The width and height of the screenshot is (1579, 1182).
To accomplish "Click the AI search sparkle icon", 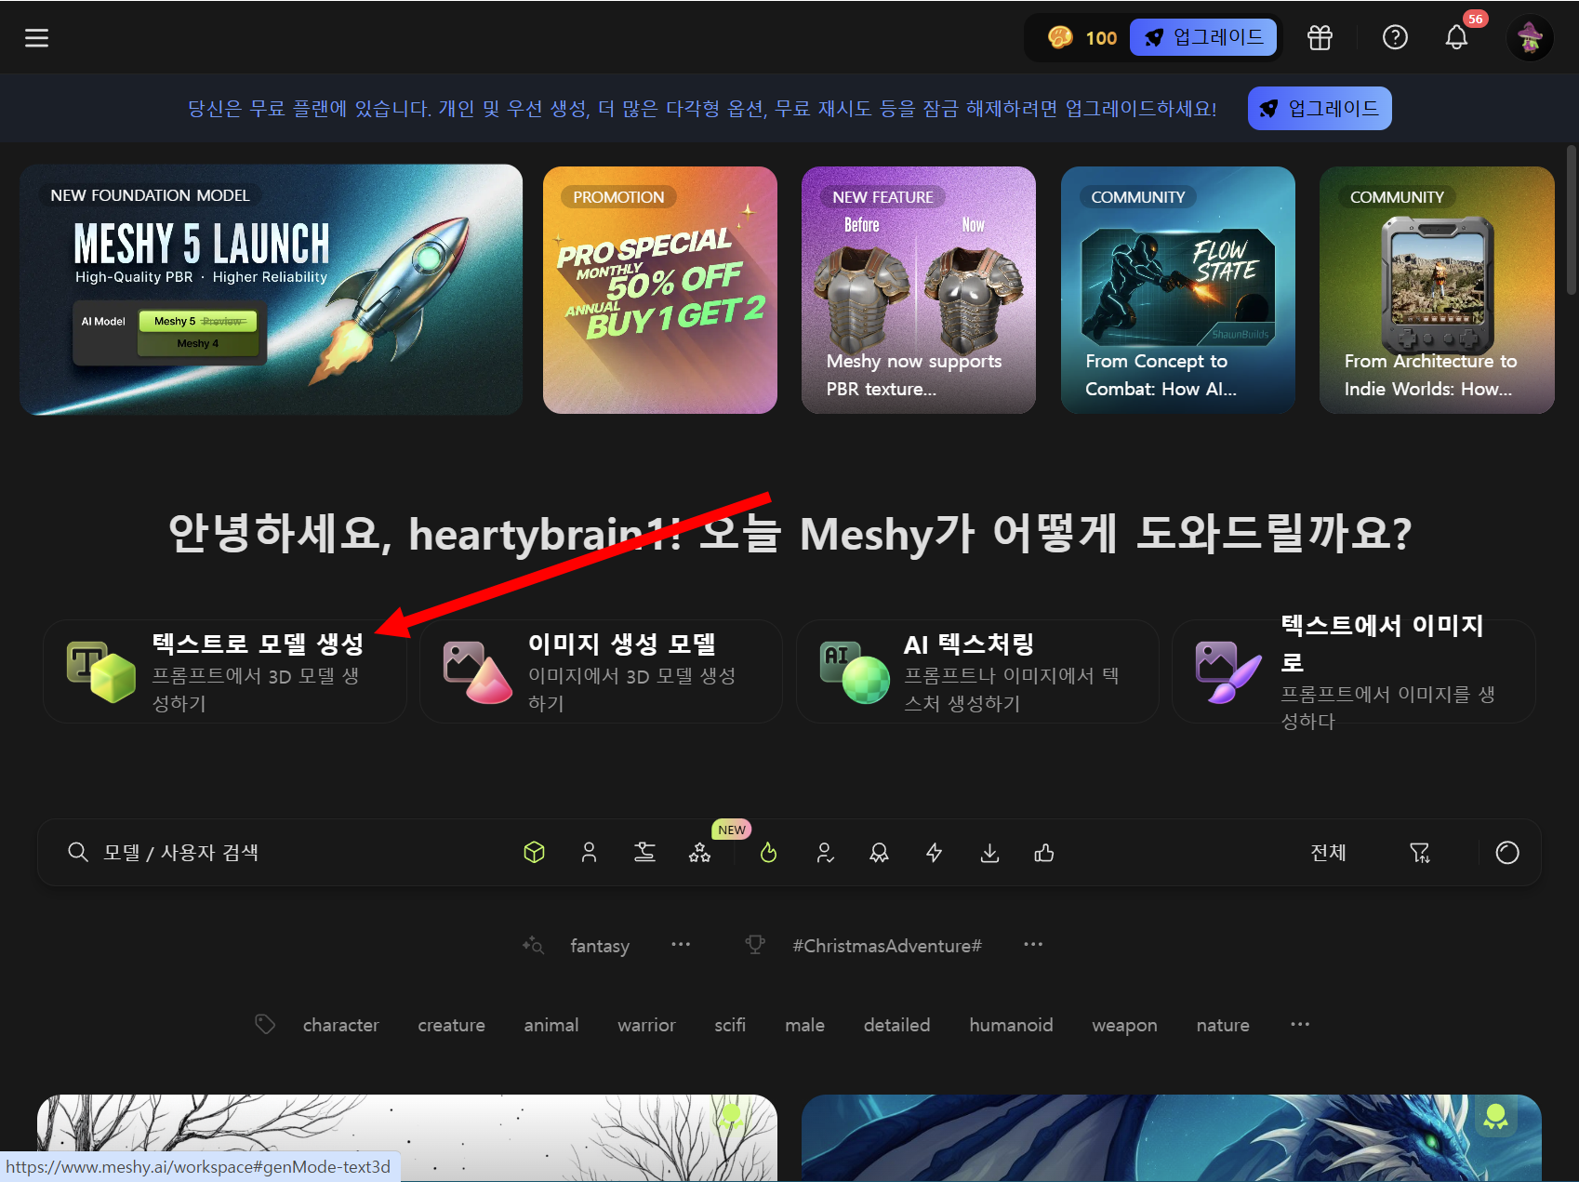I will point(533,945).
